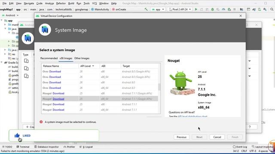
Task: Open the File menu
Action: [x=4, y=3]
